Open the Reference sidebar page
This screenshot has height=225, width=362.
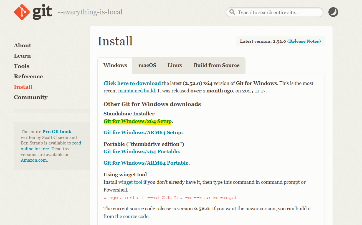(x=28, y=76)
